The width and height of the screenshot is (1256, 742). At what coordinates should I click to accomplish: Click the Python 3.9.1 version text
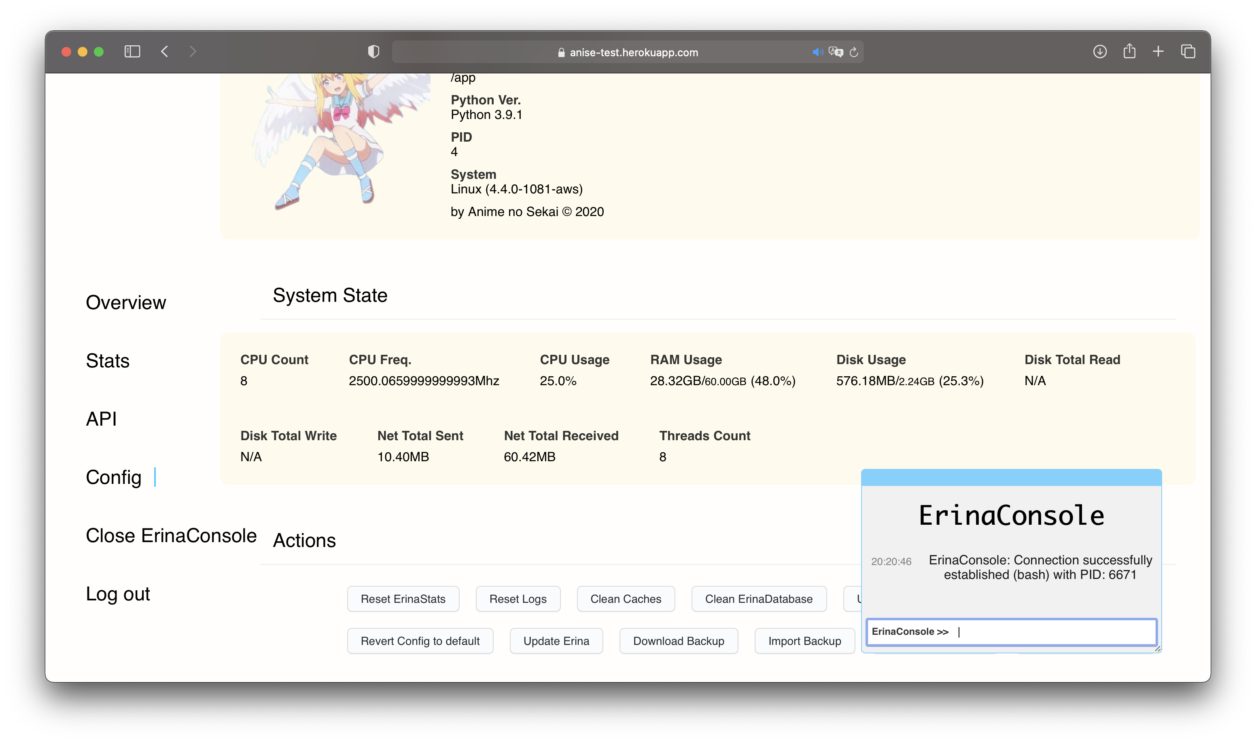click(486, 115)
